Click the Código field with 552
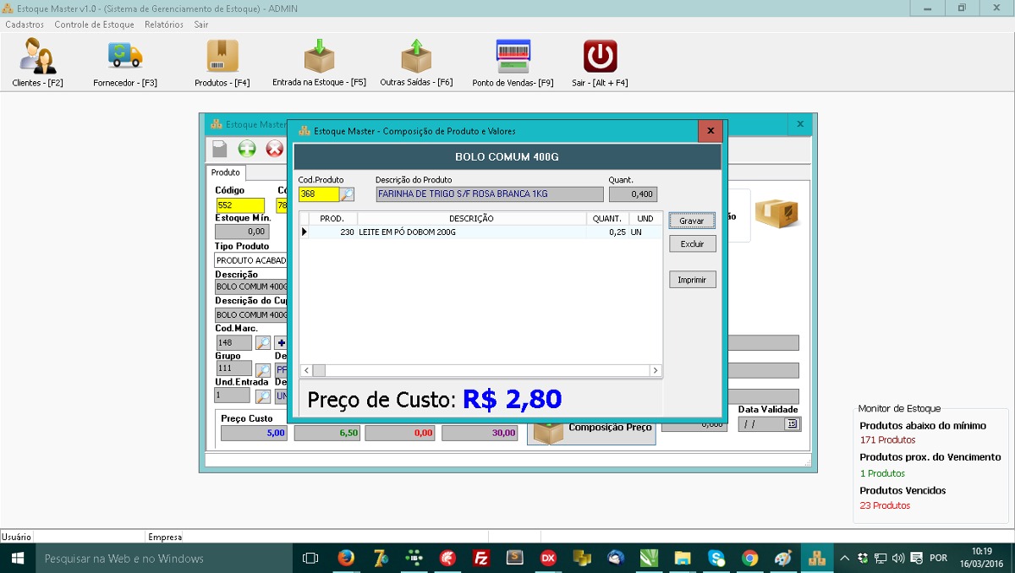Viewport: 1015px width, 573px height. pos(239,205)
